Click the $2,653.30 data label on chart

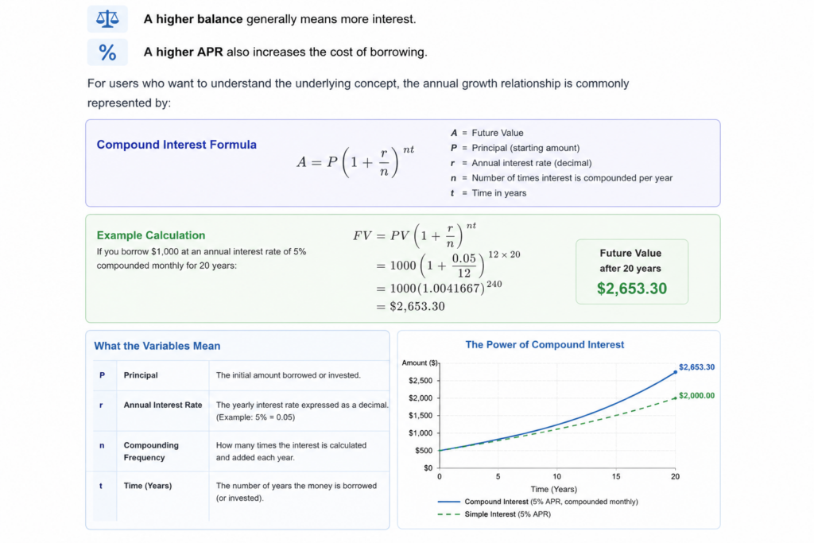click(696, 367)
